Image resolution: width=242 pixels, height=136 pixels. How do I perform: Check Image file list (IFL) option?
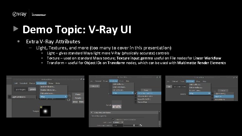click(136, 99)
